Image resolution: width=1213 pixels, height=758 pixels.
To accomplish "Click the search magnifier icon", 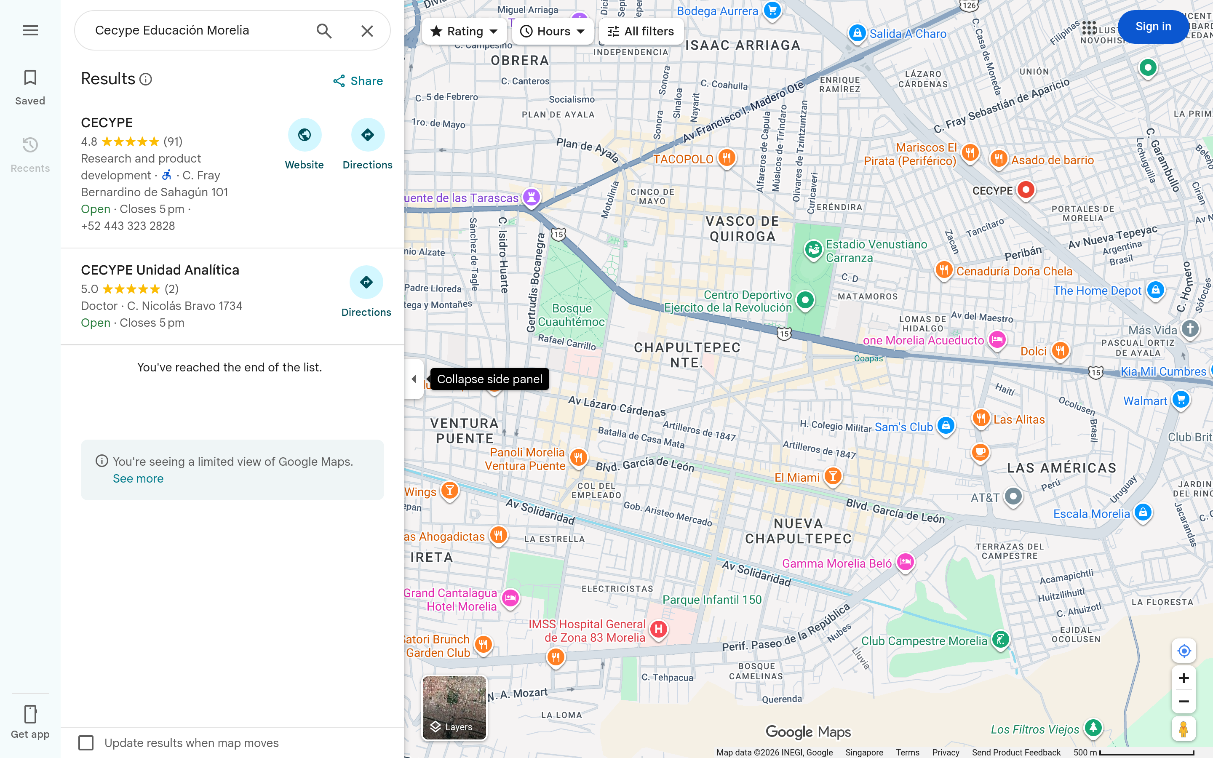I will coord(324,31).
